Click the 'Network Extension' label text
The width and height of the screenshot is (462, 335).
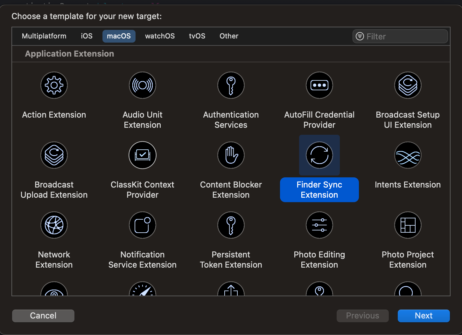[54, 260]
